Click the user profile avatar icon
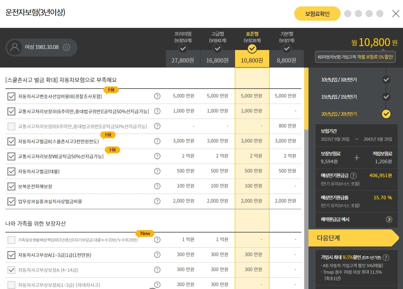This screenshot has width=403, height=289. 15,48
